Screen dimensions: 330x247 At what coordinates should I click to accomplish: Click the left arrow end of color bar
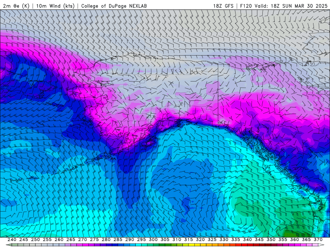click(9, 245)
